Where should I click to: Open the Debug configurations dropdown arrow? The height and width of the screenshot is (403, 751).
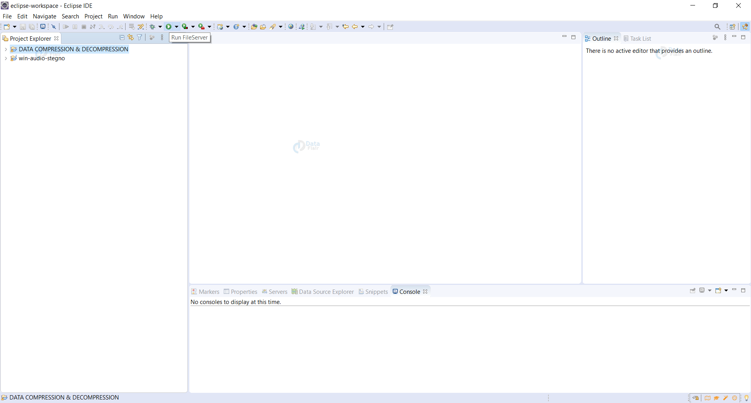160,27
